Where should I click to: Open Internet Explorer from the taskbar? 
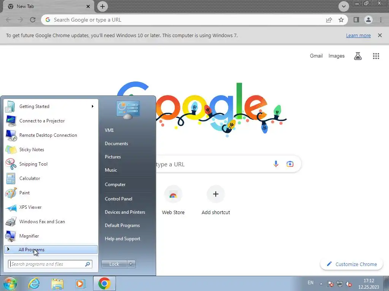tap(34, 283)
